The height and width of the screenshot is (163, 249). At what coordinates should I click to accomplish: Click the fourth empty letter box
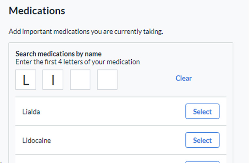point(107,80)
